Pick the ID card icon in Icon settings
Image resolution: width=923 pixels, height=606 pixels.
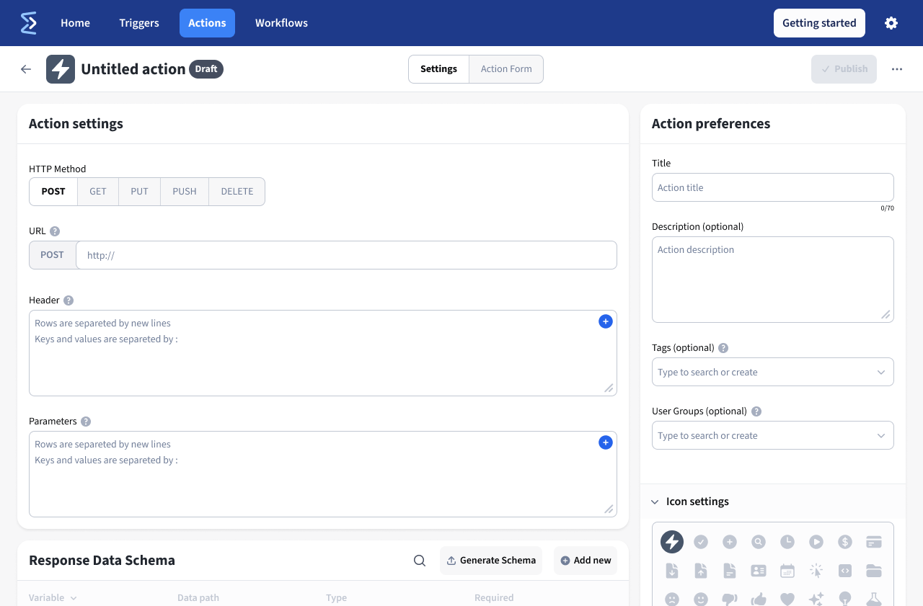coord(759,571)
